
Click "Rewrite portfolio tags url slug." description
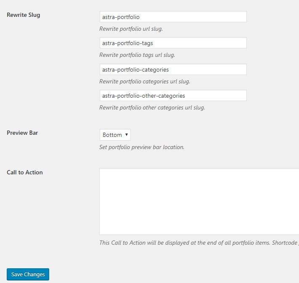click(x=137, y=55)
